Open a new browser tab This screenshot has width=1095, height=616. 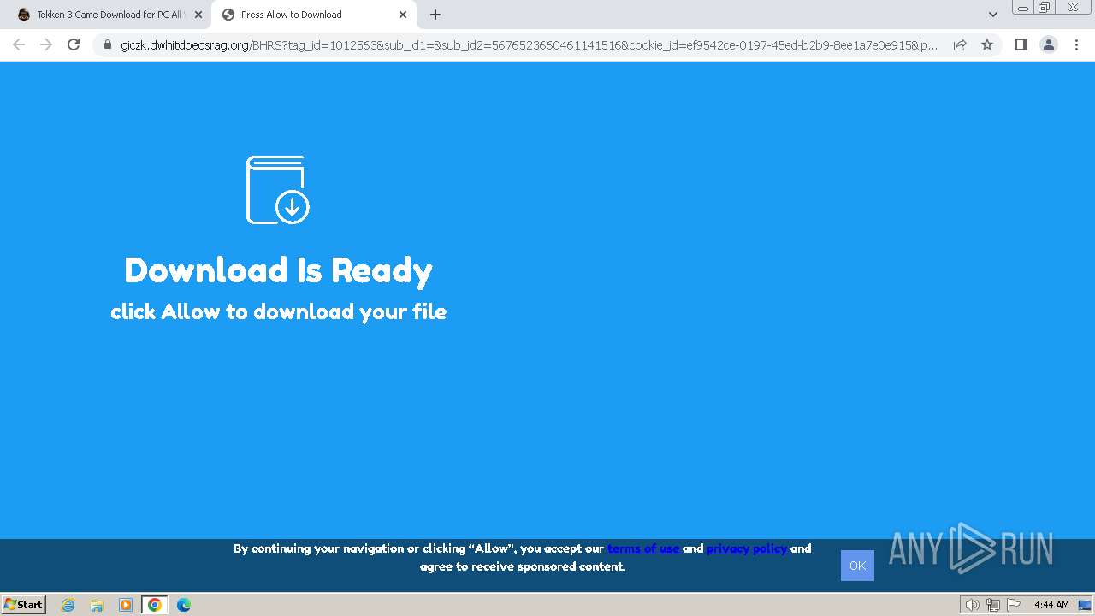click(435, 15)
